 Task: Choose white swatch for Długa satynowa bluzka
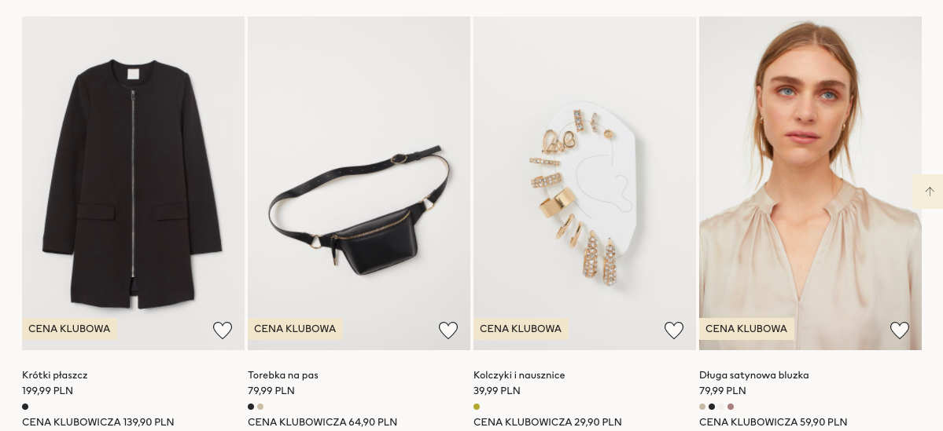(x=721, y=407)
